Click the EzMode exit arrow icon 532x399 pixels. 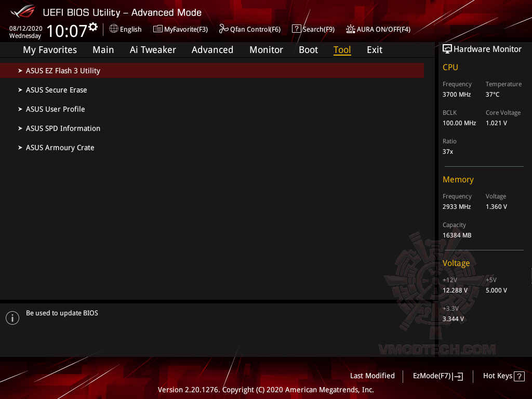[x=458, y=376]
